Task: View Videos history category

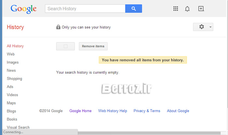Action: coord(12,95)
